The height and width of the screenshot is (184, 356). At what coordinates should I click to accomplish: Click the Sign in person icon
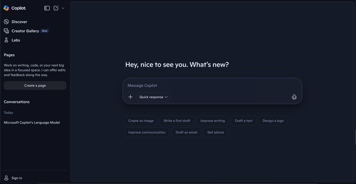[6, 178]
